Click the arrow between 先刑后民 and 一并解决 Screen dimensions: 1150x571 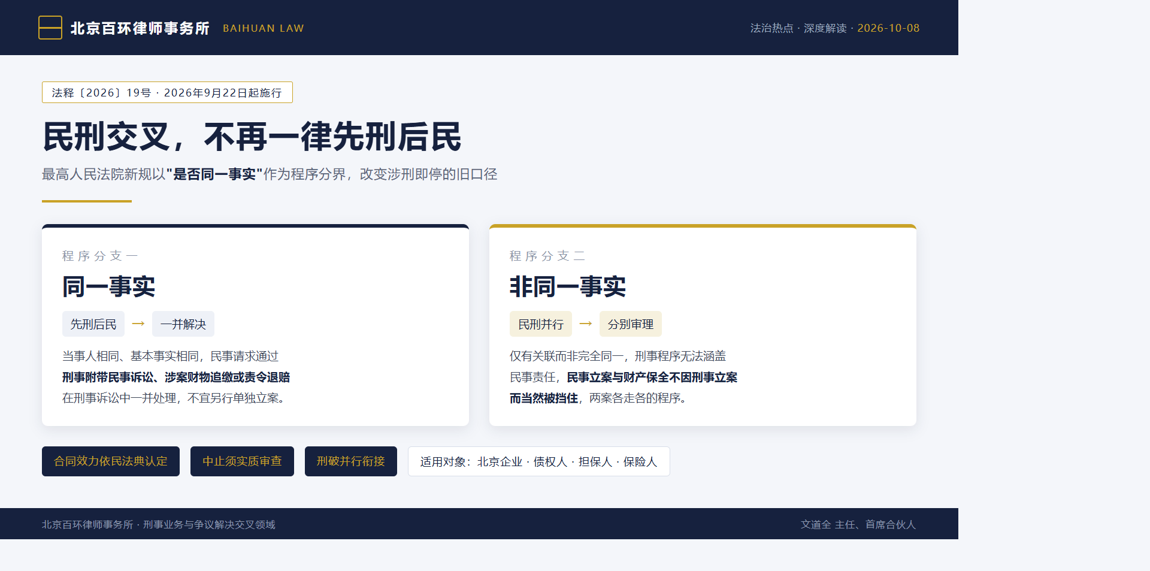(138, 324)
